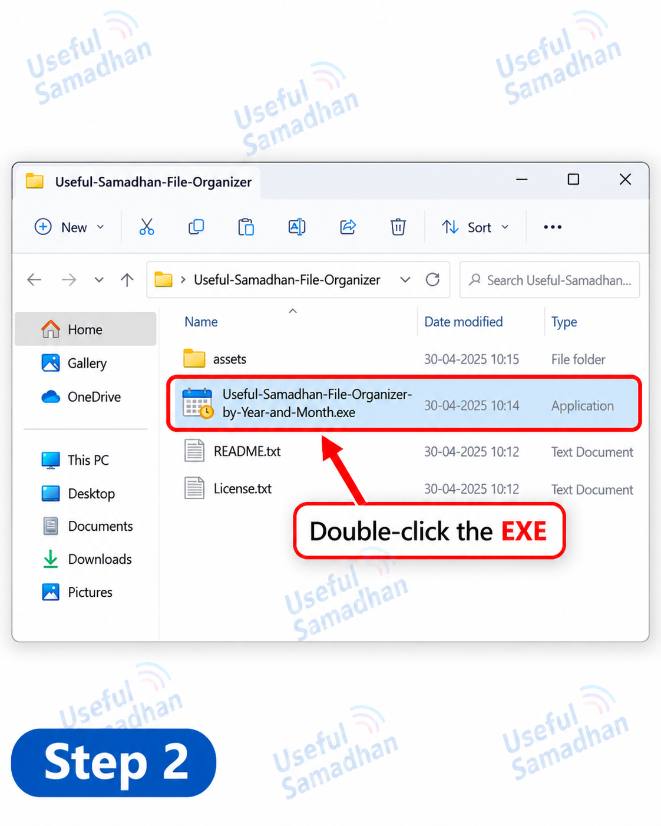This screenshot has width=661, height=826.
Task: Open the Sort dropdown menu
Action: [475, 227]
